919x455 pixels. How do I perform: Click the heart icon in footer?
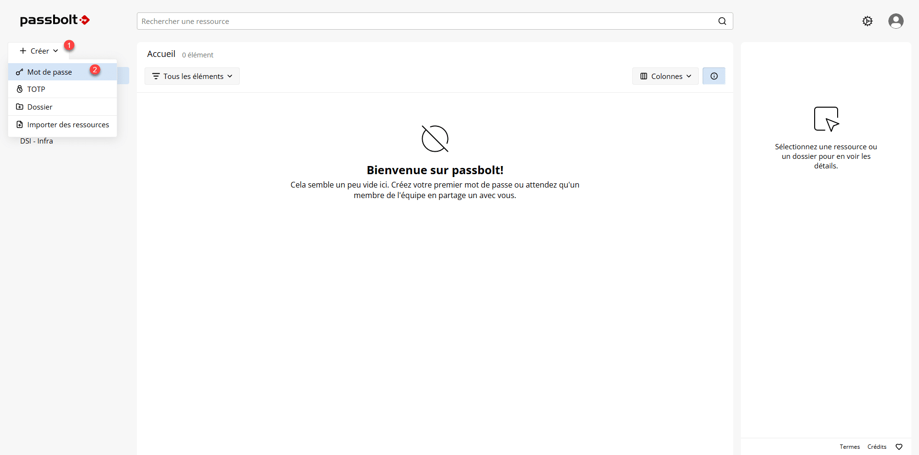click(x=899, y=447)
